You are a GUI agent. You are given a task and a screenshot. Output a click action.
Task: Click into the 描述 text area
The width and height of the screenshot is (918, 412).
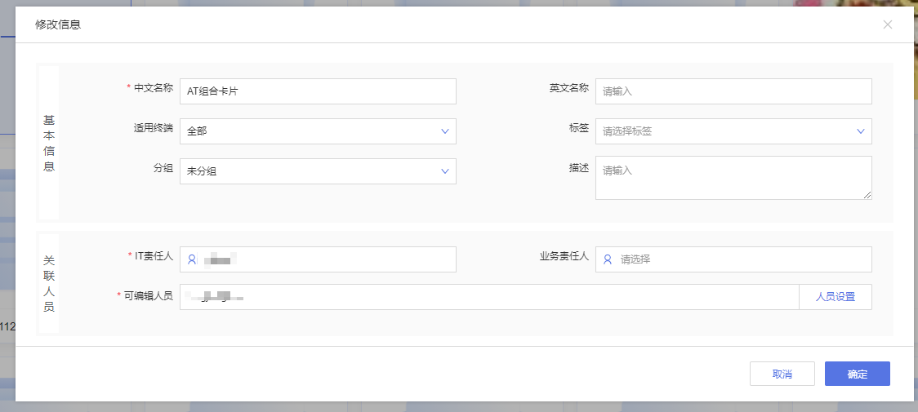tap(733, 178)
